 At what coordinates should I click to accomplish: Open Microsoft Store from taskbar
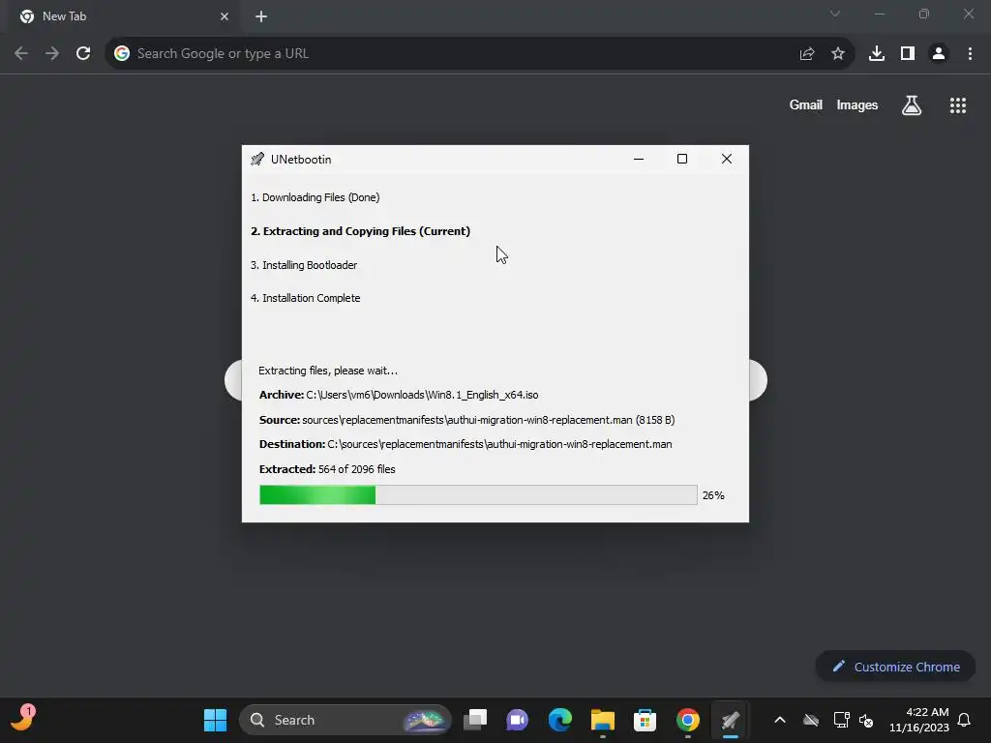pyautogui.click(x=646, y=720)
